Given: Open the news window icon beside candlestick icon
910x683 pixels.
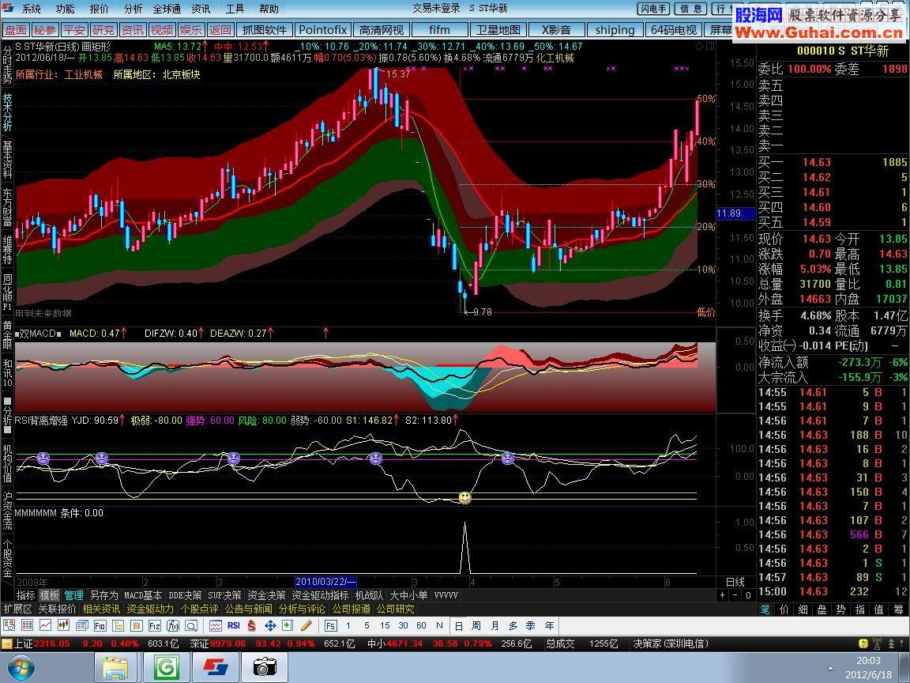Looking at the screenshot, I should pos(82,625).
